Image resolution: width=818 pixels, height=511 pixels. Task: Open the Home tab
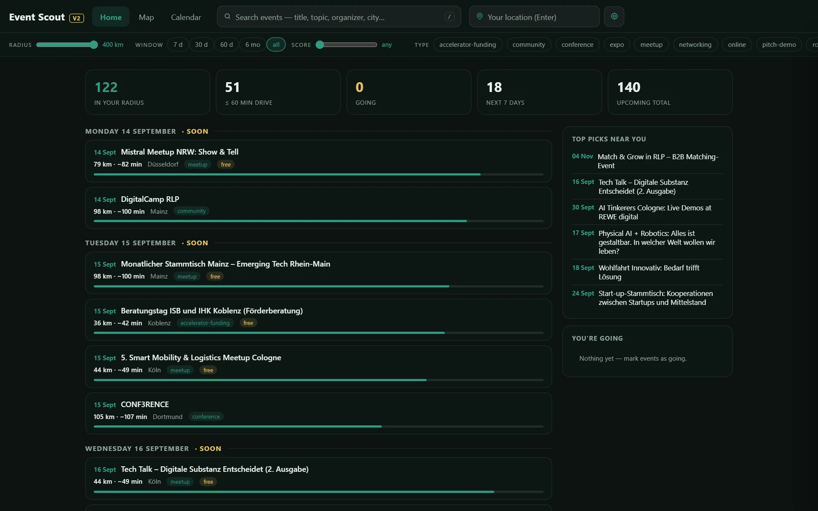tap(111, 17)
